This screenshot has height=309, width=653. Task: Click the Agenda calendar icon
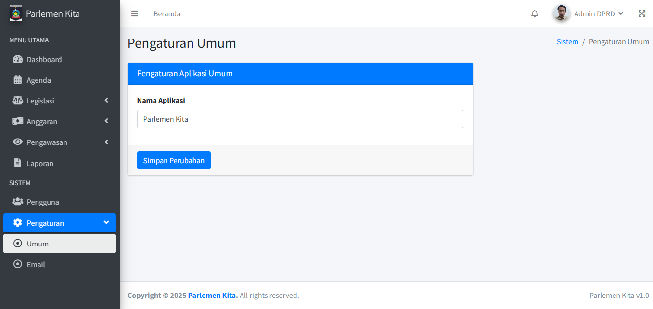point(18,80)
